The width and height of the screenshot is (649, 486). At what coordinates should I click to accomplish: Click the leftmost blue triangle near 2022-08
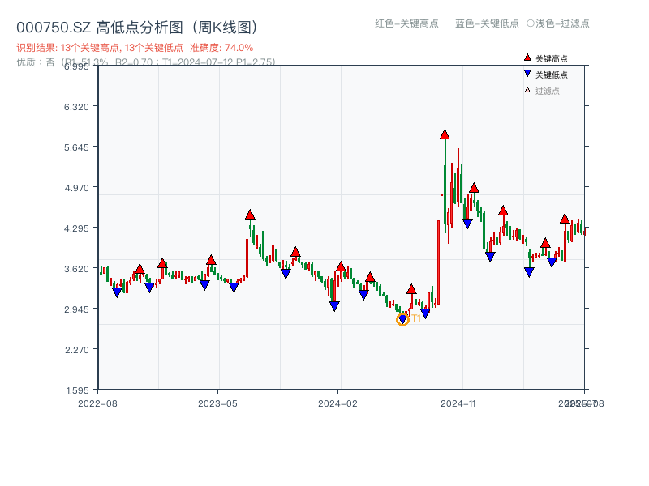(118, 292)
